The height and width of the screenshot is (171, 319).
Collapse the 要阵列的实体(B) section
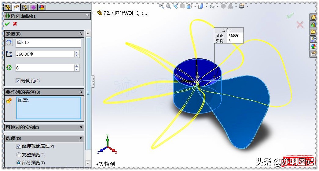(x=81, y=92)
